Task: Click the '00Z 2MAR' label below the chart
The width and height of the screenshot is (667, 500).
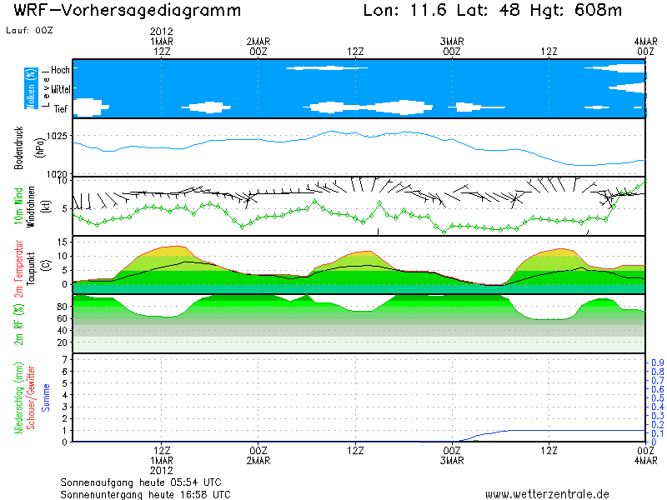Action: 258,455
